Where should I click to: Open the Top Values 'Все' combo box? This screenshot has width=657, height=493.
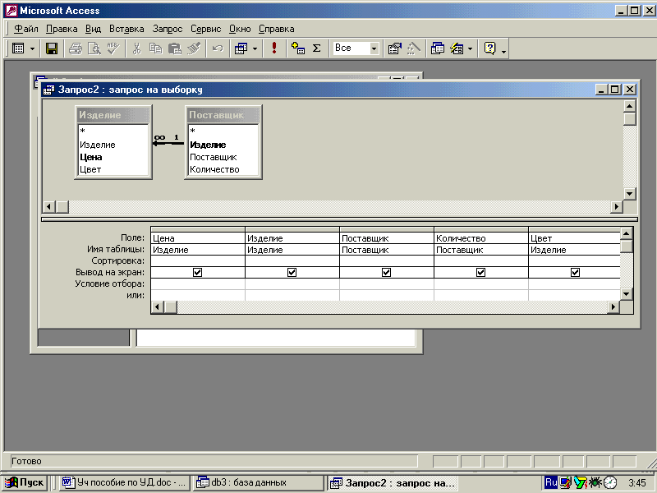click(x=356, y=48)
